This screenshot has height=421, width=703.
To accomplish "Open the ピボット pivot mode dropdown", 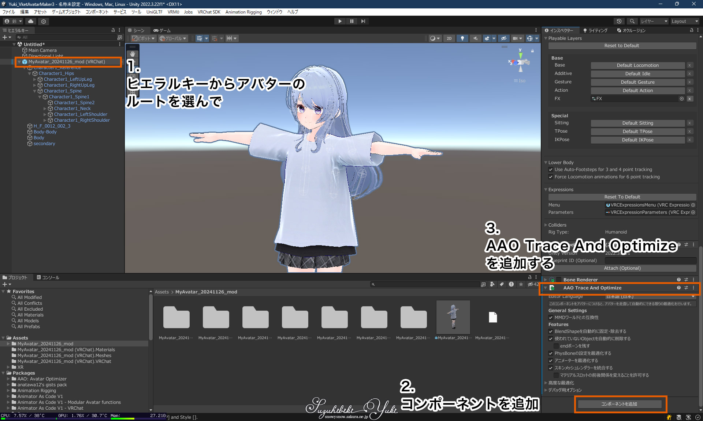I will click(144, 38).
